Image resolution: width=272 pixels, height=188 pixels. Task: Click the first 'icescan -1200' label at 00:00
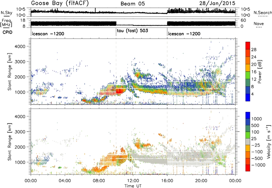48,34
